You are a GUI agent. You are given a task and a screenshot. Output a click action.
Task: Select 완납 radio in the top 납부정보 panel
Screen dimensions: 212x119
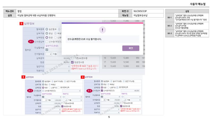tap(47, 33)
